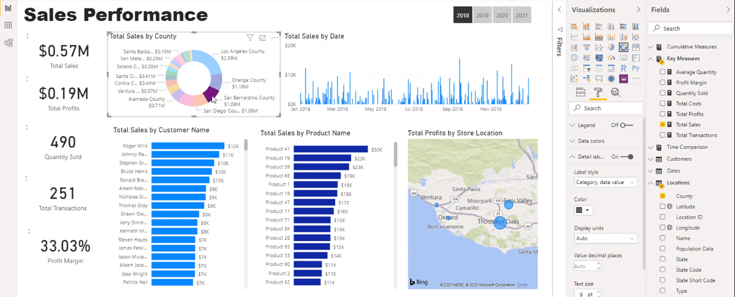Select the Map globe visualization
This screenshot has height=297, width=735.
coord(574,58)
